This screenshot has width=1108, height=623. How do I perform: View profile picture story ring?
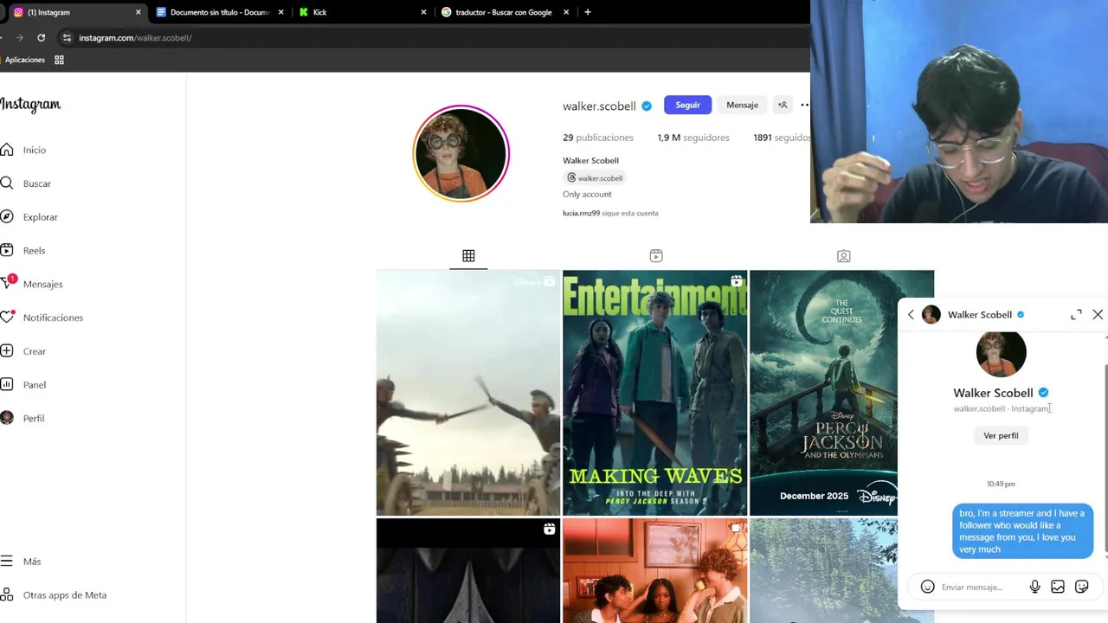tap(461, 154)
